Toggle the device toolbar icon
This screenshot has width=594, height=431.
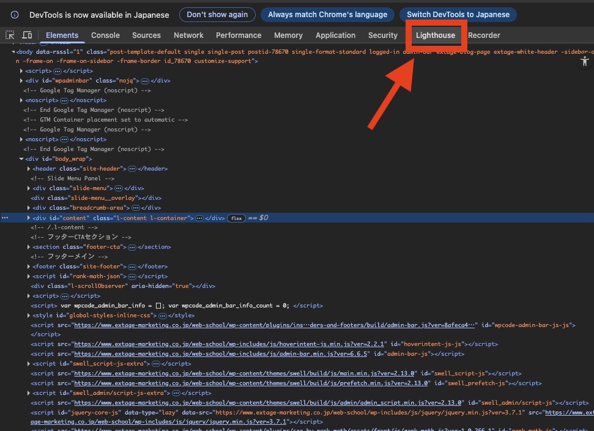[28, 35]
